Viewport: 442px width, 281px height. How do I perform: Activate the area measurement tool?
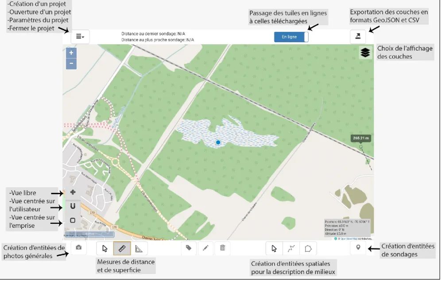point(139,249)
